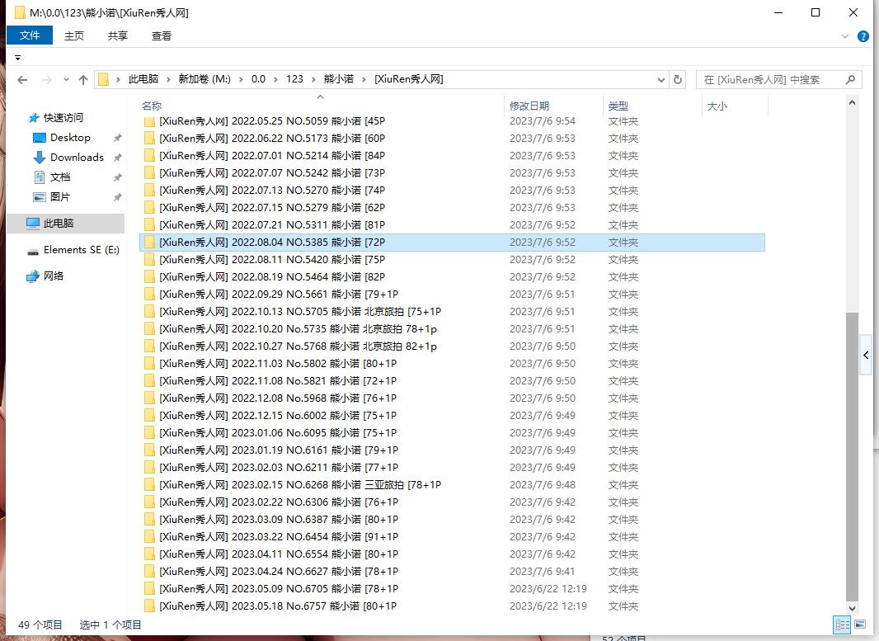
Task: Click the 123 breadcrumb segment
Action: point(295,79)
